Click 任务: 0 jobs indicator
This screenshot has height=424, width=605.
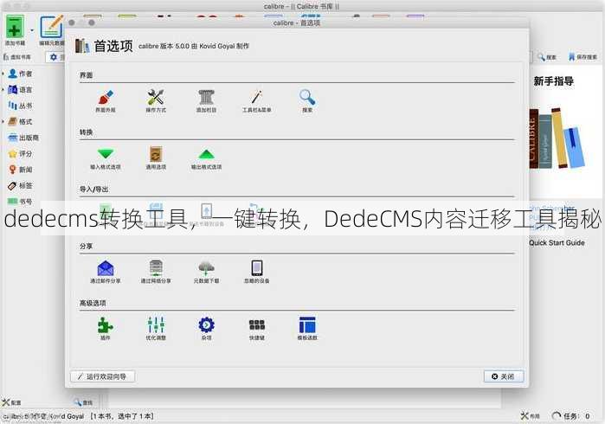tap(571, 416)
